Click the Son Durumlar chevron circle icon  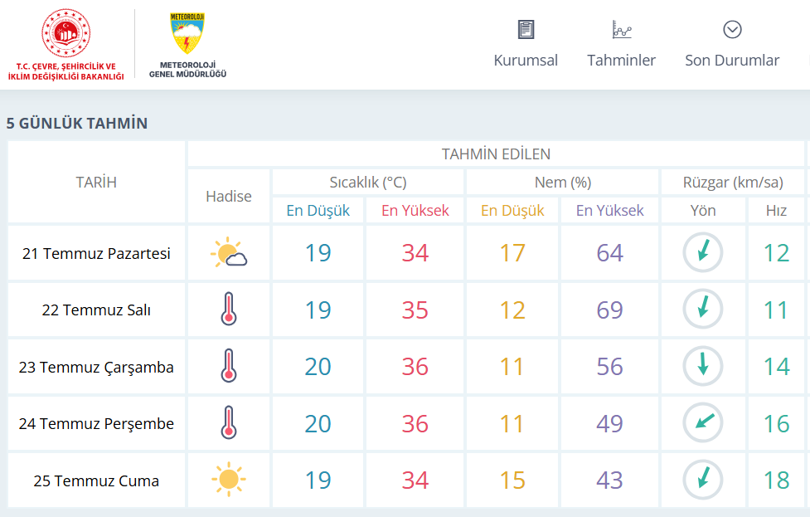pos(732,30)
